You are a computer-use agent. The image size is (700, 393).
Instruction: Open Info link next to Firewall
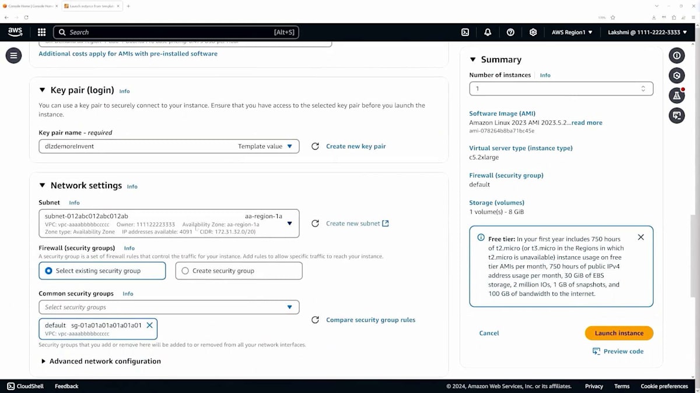pos(129,249)
